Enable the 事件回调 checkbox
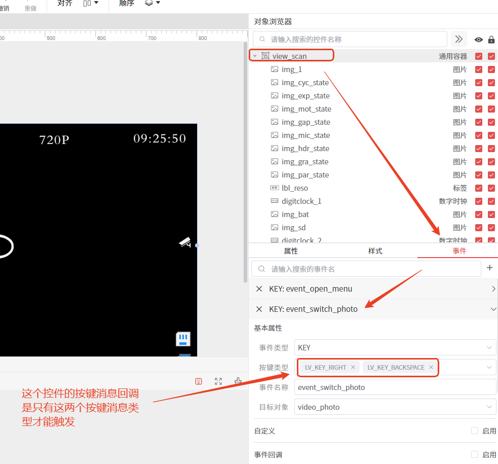This screenshot has width=498, height=464. (475, 454)
